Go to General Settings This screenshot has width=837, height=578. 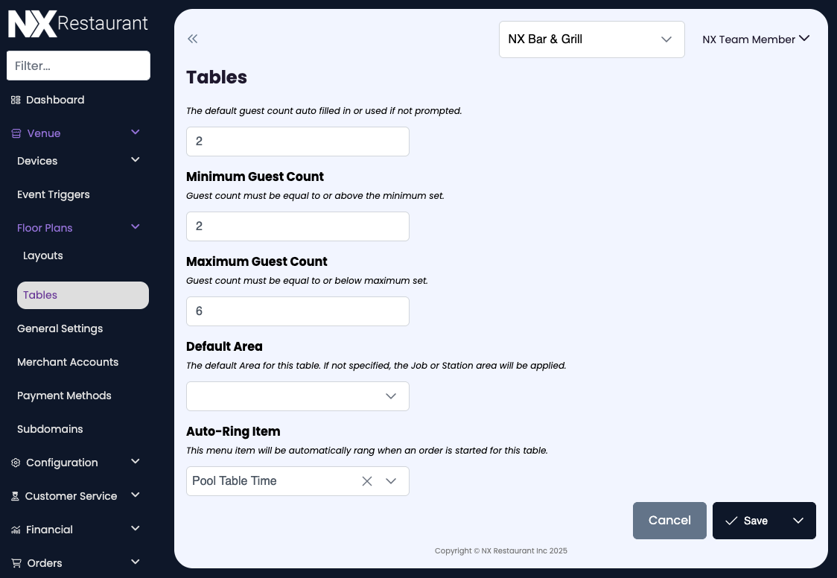click(60, 328)
